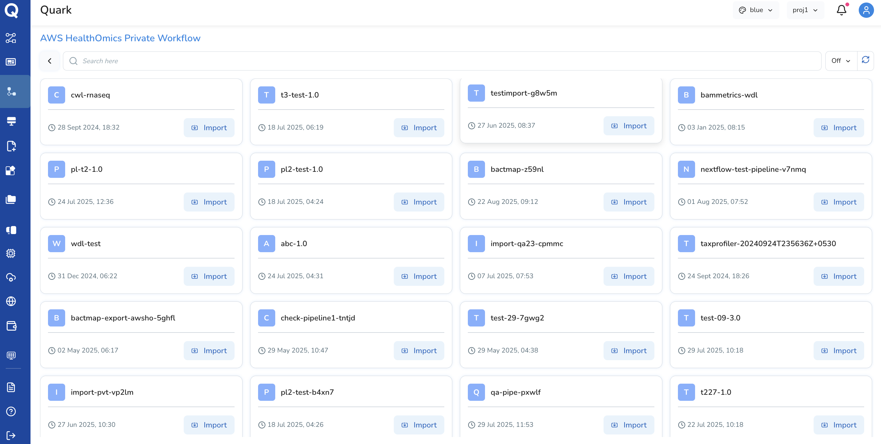
Task: Click the AWS HealthOmics Private Workflow heading
Action: [x=120, y=38]
